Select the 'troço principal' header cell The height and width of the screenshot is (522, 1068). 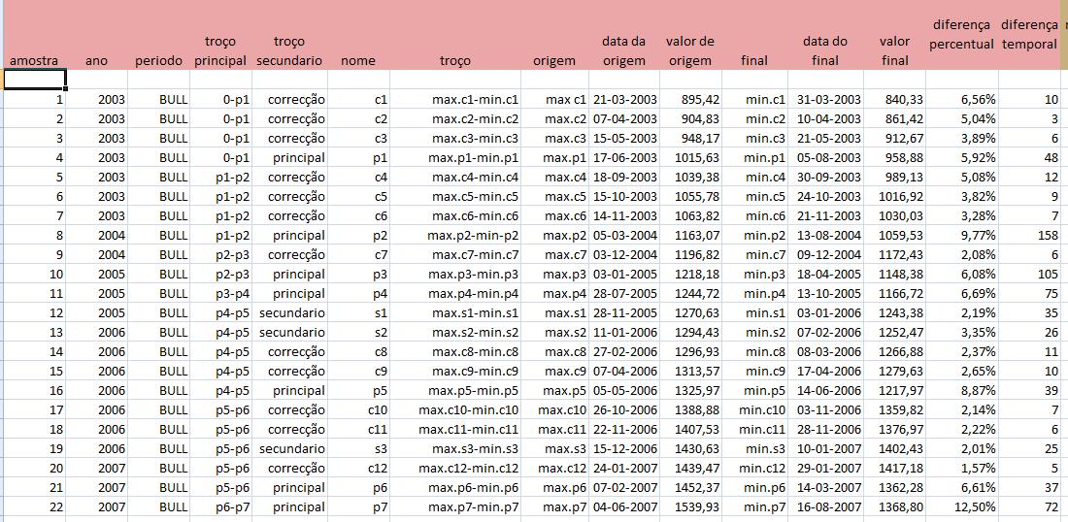coord(220,35)
